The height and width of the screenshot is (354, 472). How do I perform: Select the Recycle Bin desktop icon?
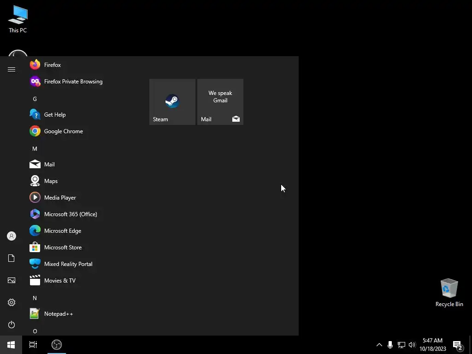pos(449,293)
